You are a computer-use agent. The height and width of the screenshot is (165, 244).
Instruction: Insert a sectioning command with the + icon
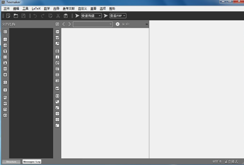57,32
